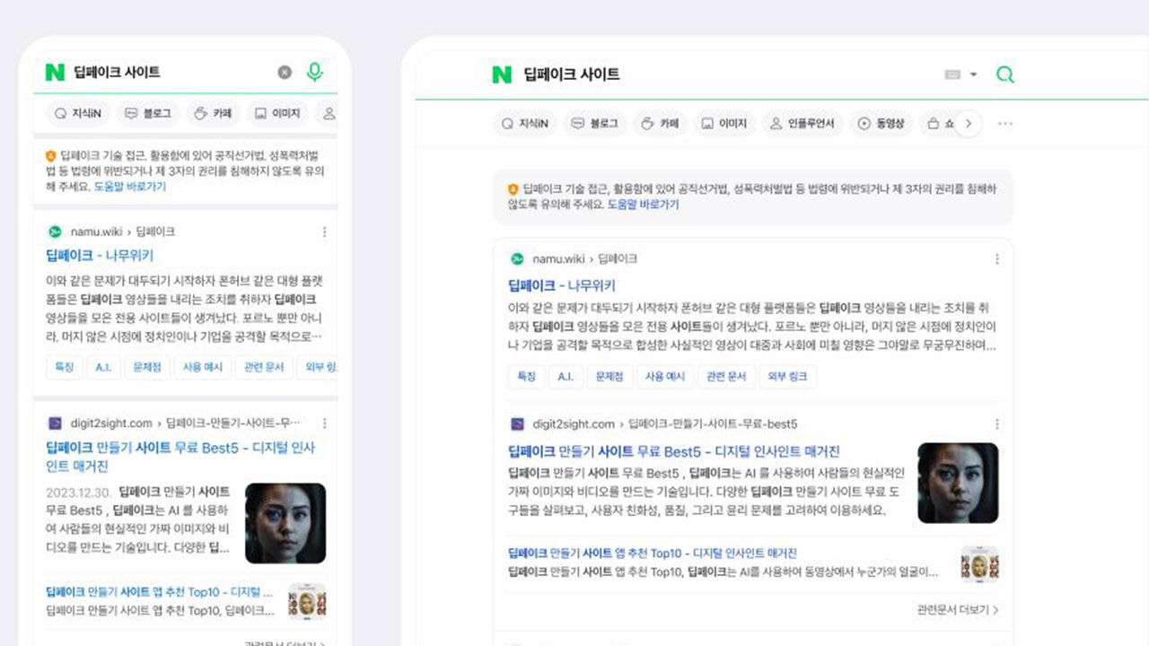Click the namu.wiki favicon in mobile view

[x=55, y=231]
